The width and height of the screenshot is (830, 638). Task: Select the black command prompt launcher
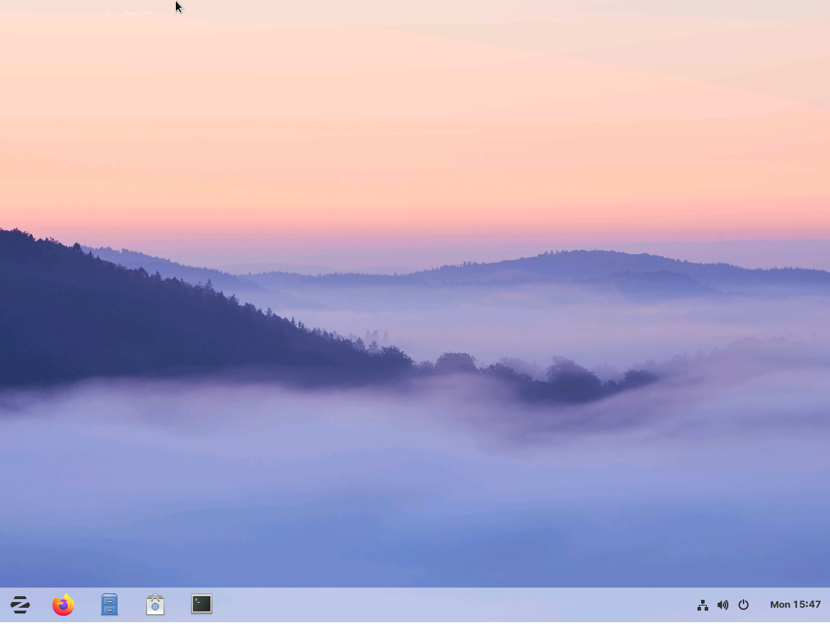coord(202,604)
